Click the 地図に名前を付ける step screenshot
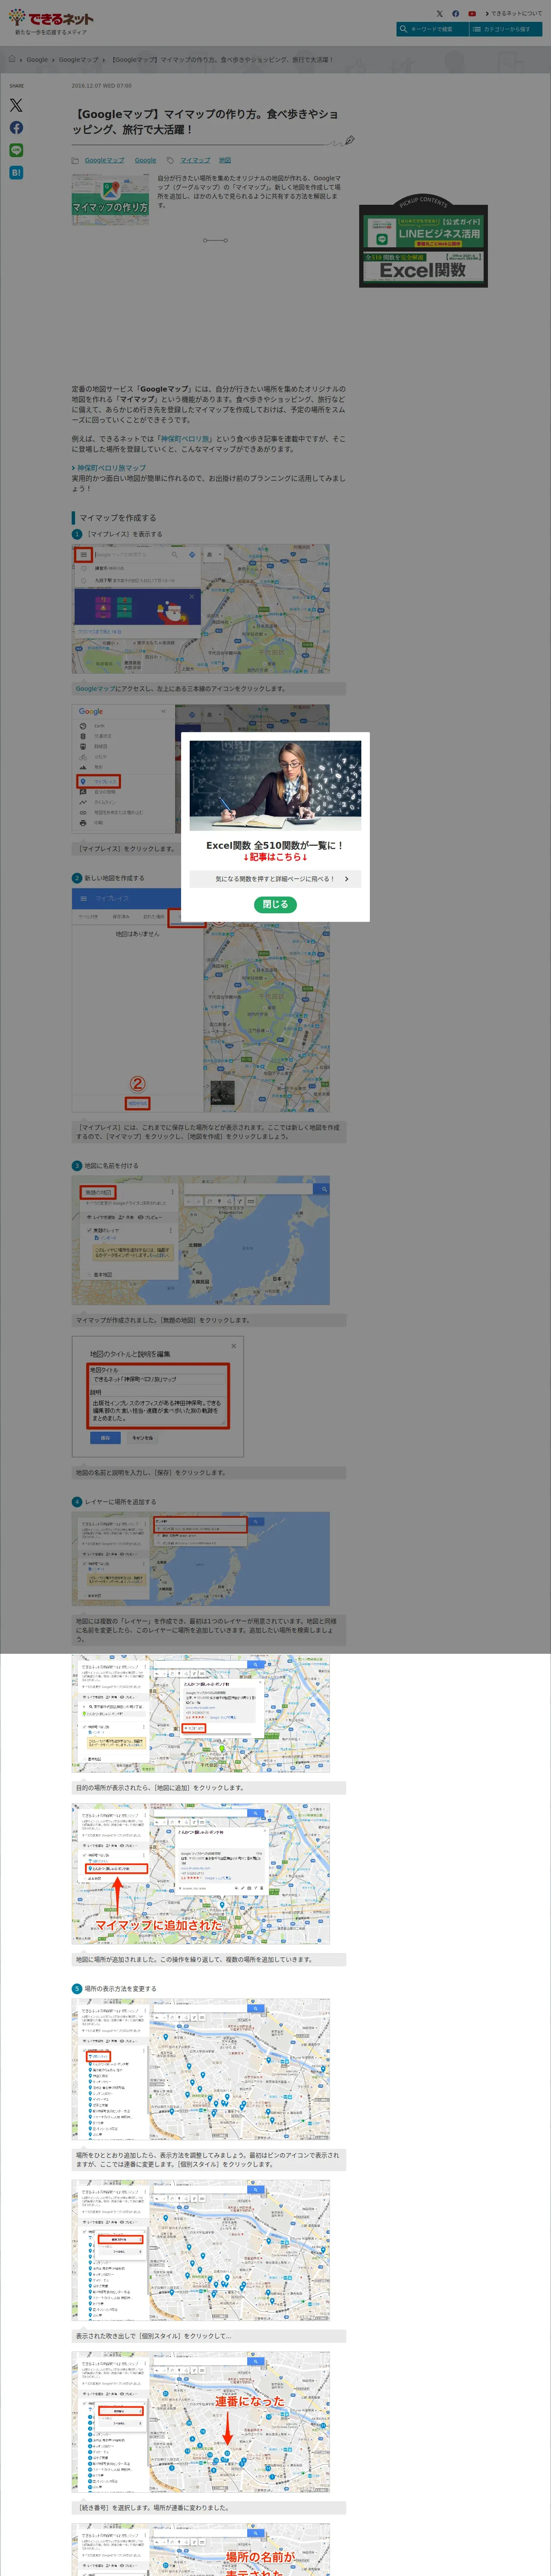Image resolution: width=551 pixels, height=2576 pixels. point(201,1240)
